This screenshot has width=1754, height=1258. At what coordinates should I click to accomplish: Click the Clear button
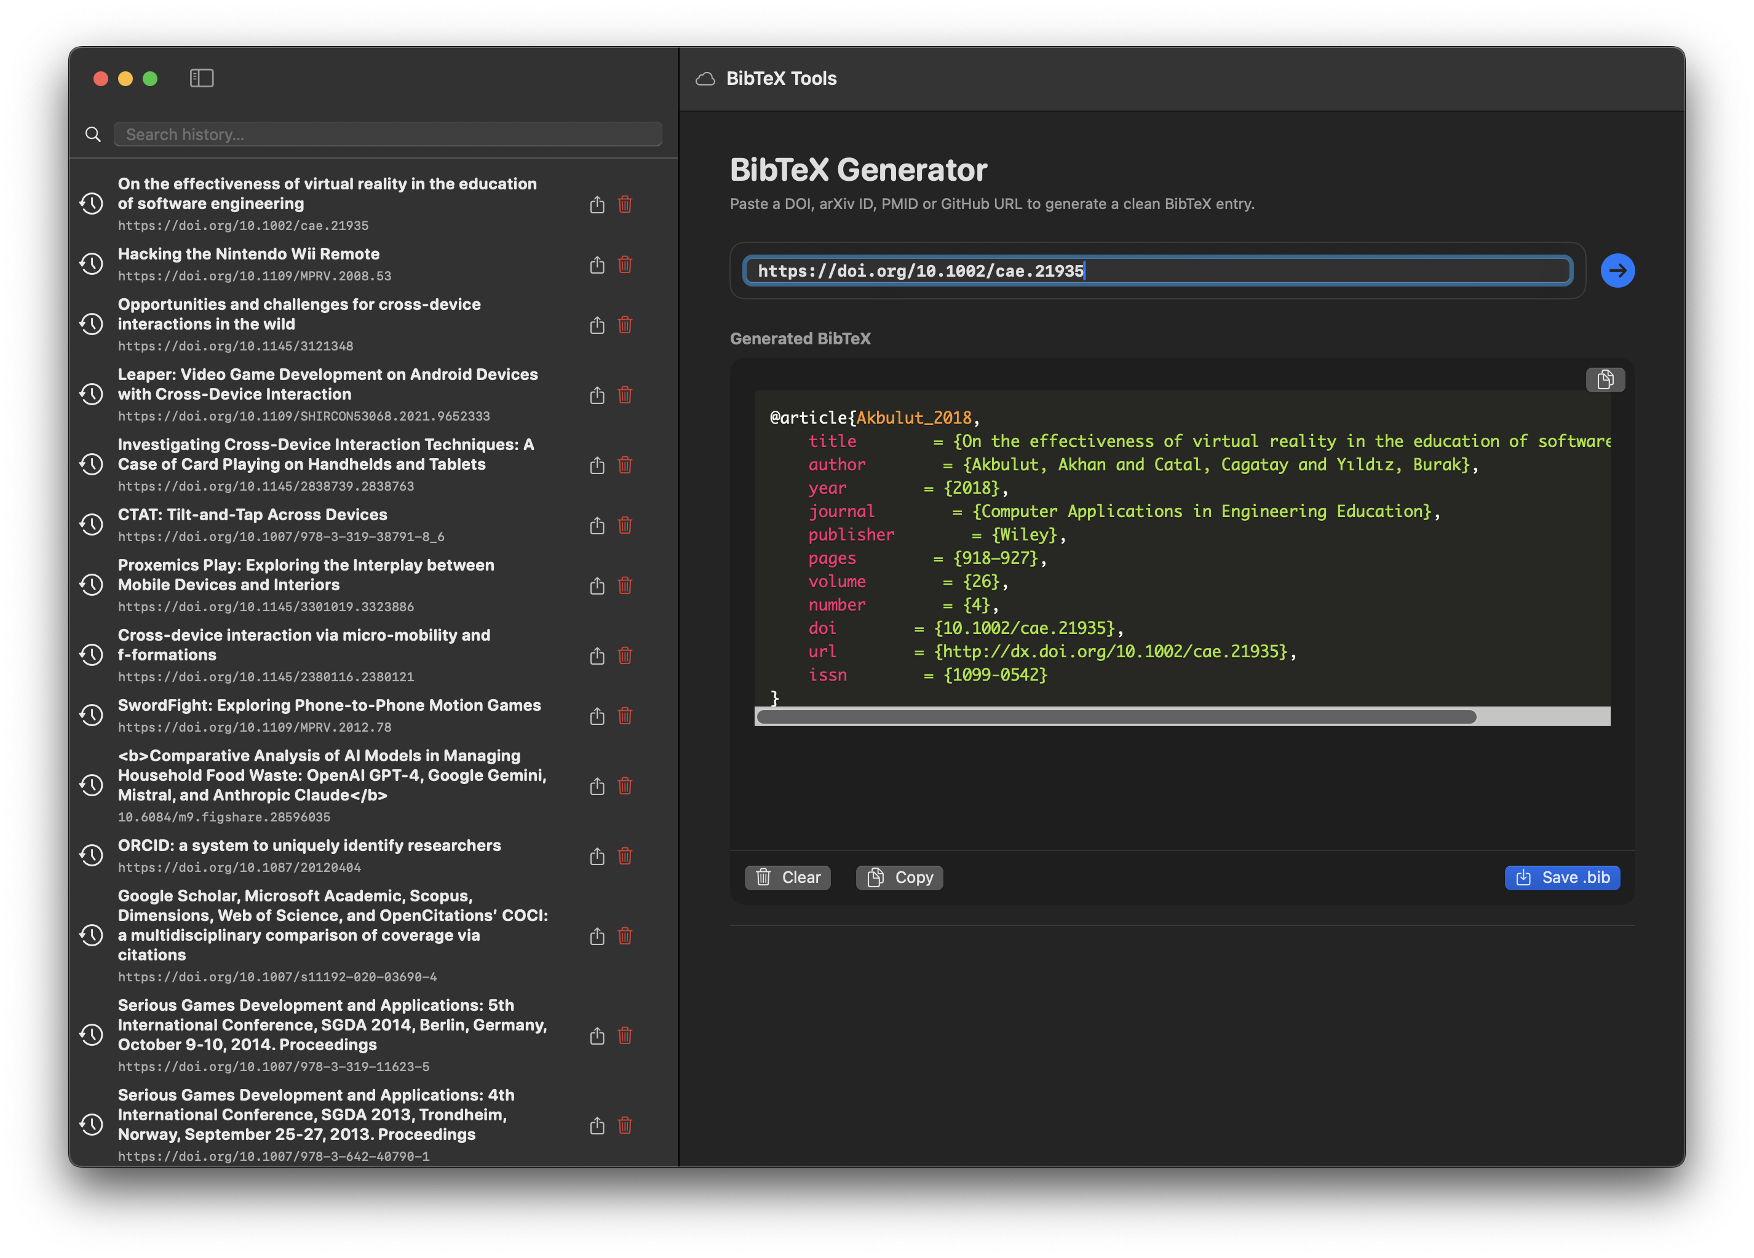click(787, 877)
